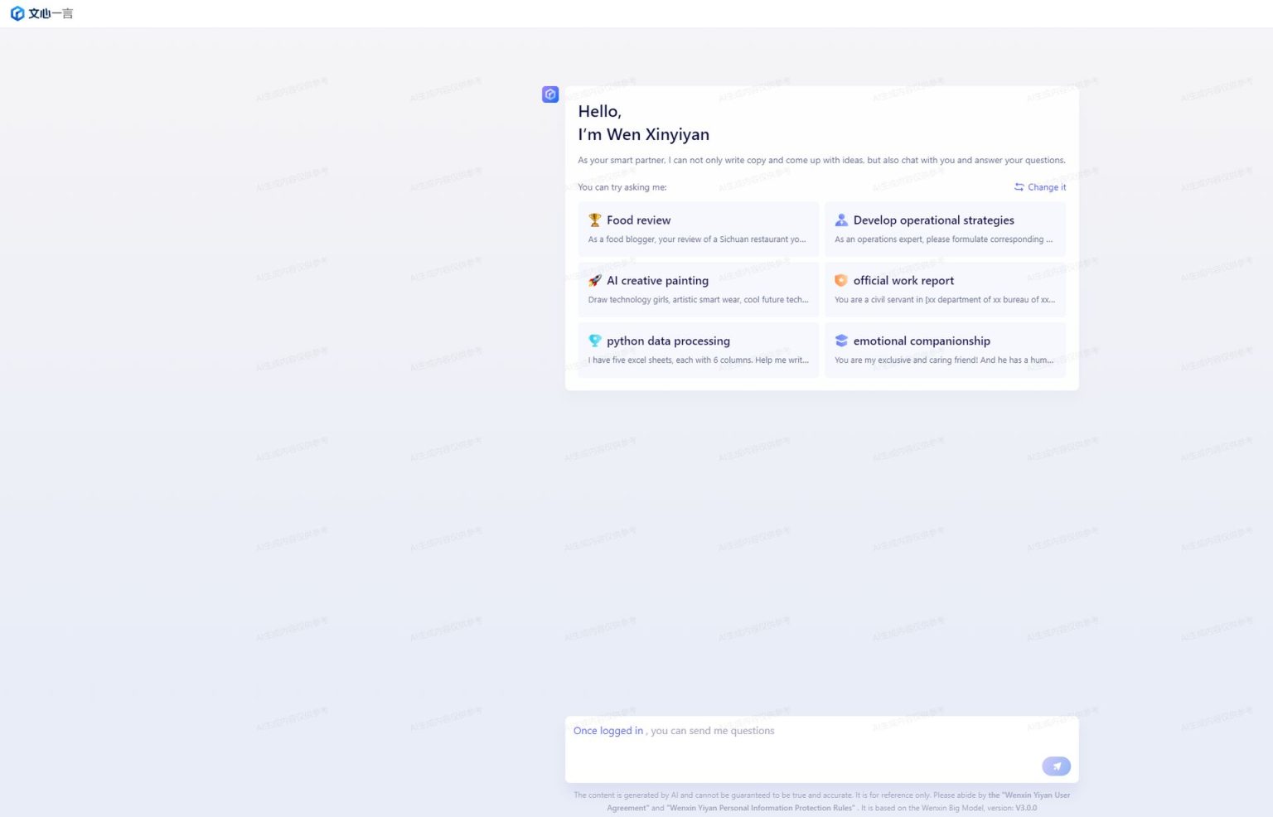
Task: Click the paper plane send icon
Action: 1056,766
